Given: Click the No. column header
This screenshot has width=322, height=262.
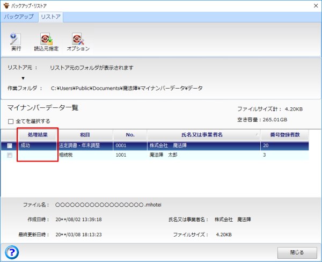Looking at the screenshot, I should point(129,135).
